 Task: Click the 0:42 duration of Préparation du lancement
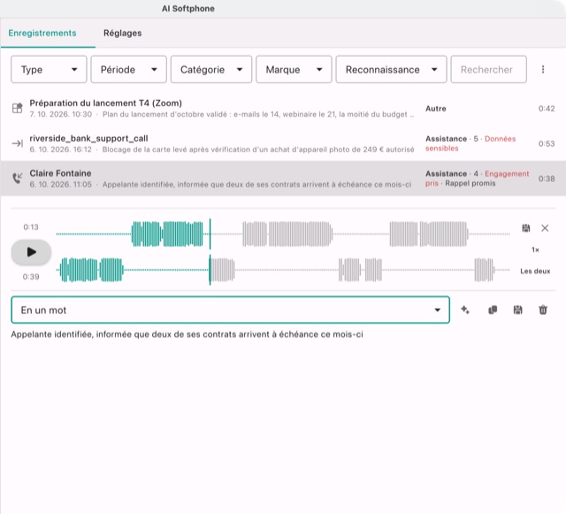coord(547,108)
